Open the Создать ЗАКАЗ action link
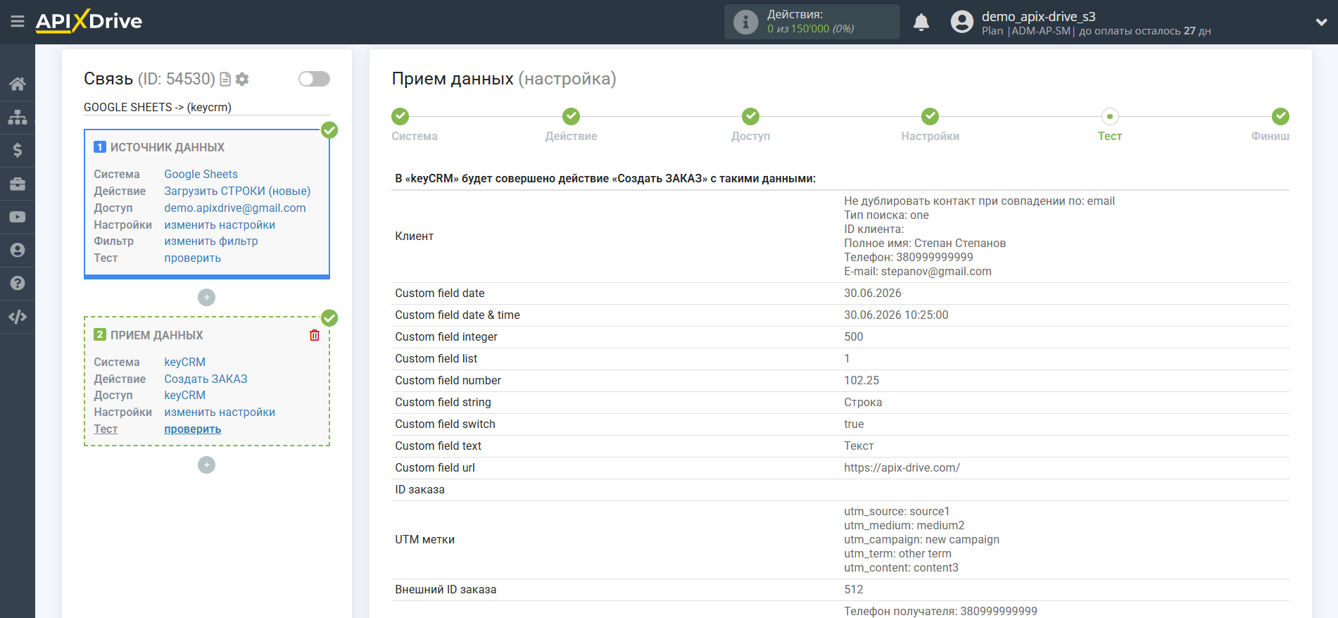 tap(206, 379)
